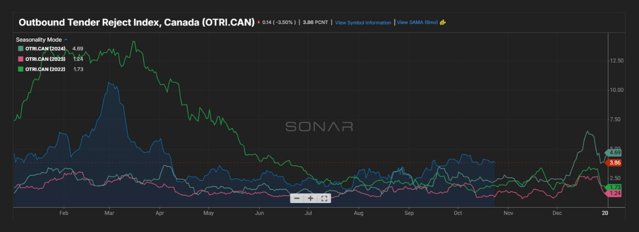The width and height of the screenshot is (639, 232).
Task: Zoom out the chart with minus button
Action: coord(297,198)
